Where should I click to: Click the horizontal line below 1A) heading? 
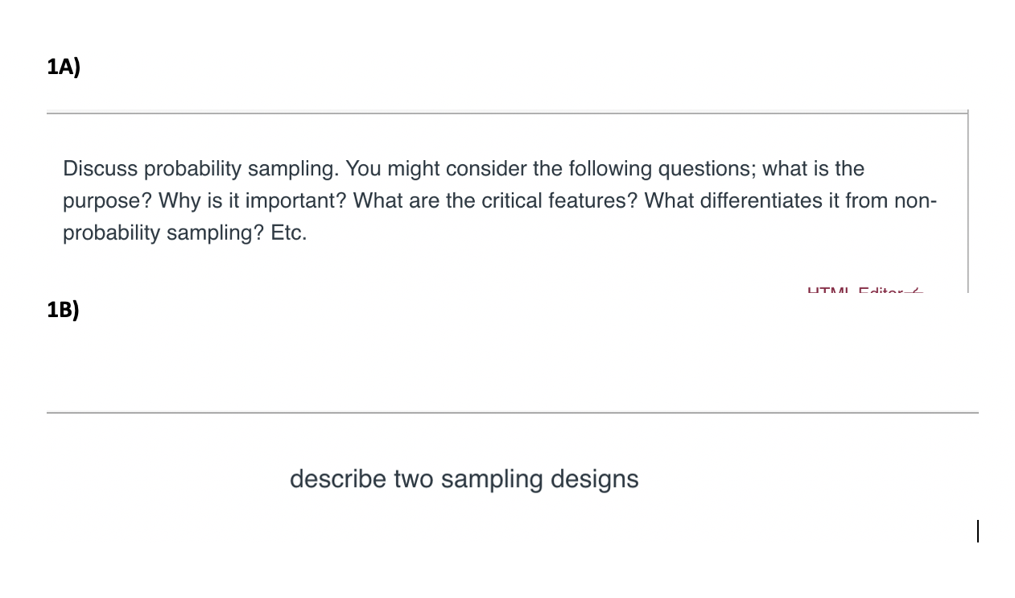[507, 113]
